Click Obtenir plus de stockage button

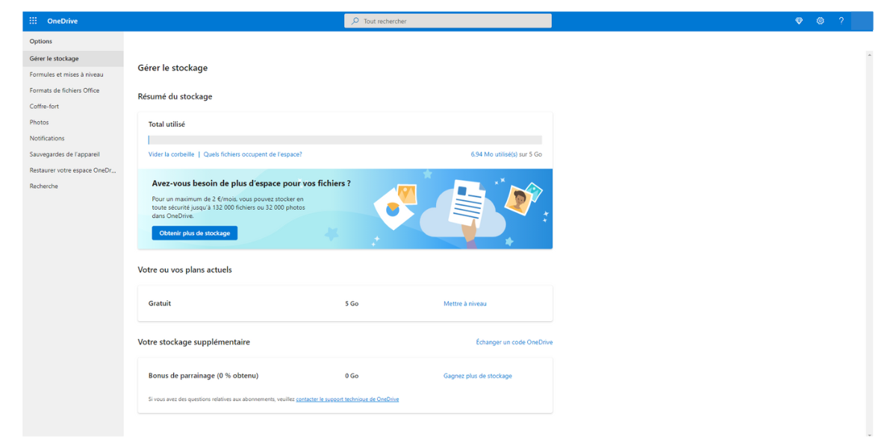click(195, 233)
